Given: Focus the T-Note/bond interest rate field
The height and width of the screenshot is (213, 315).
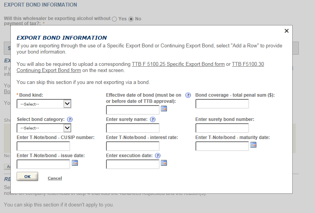Looking at the screenshot, I should (x=133, y=146).
